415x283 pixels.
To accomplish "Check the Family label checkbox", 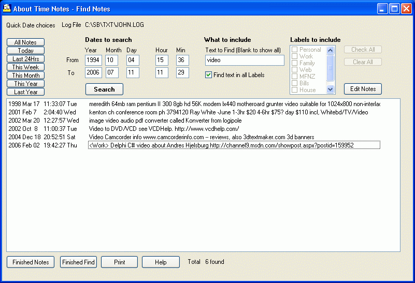I will 295,63.
